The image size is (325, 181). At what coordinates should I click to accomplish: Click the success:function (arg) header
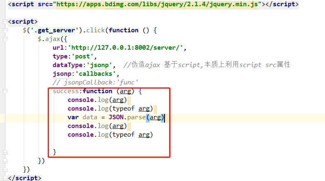(97, 91)
